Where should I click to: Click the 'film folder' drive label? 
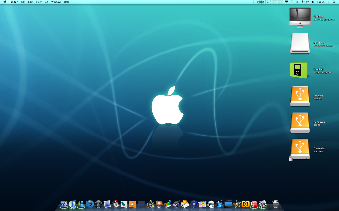click(x=319, y=148)
